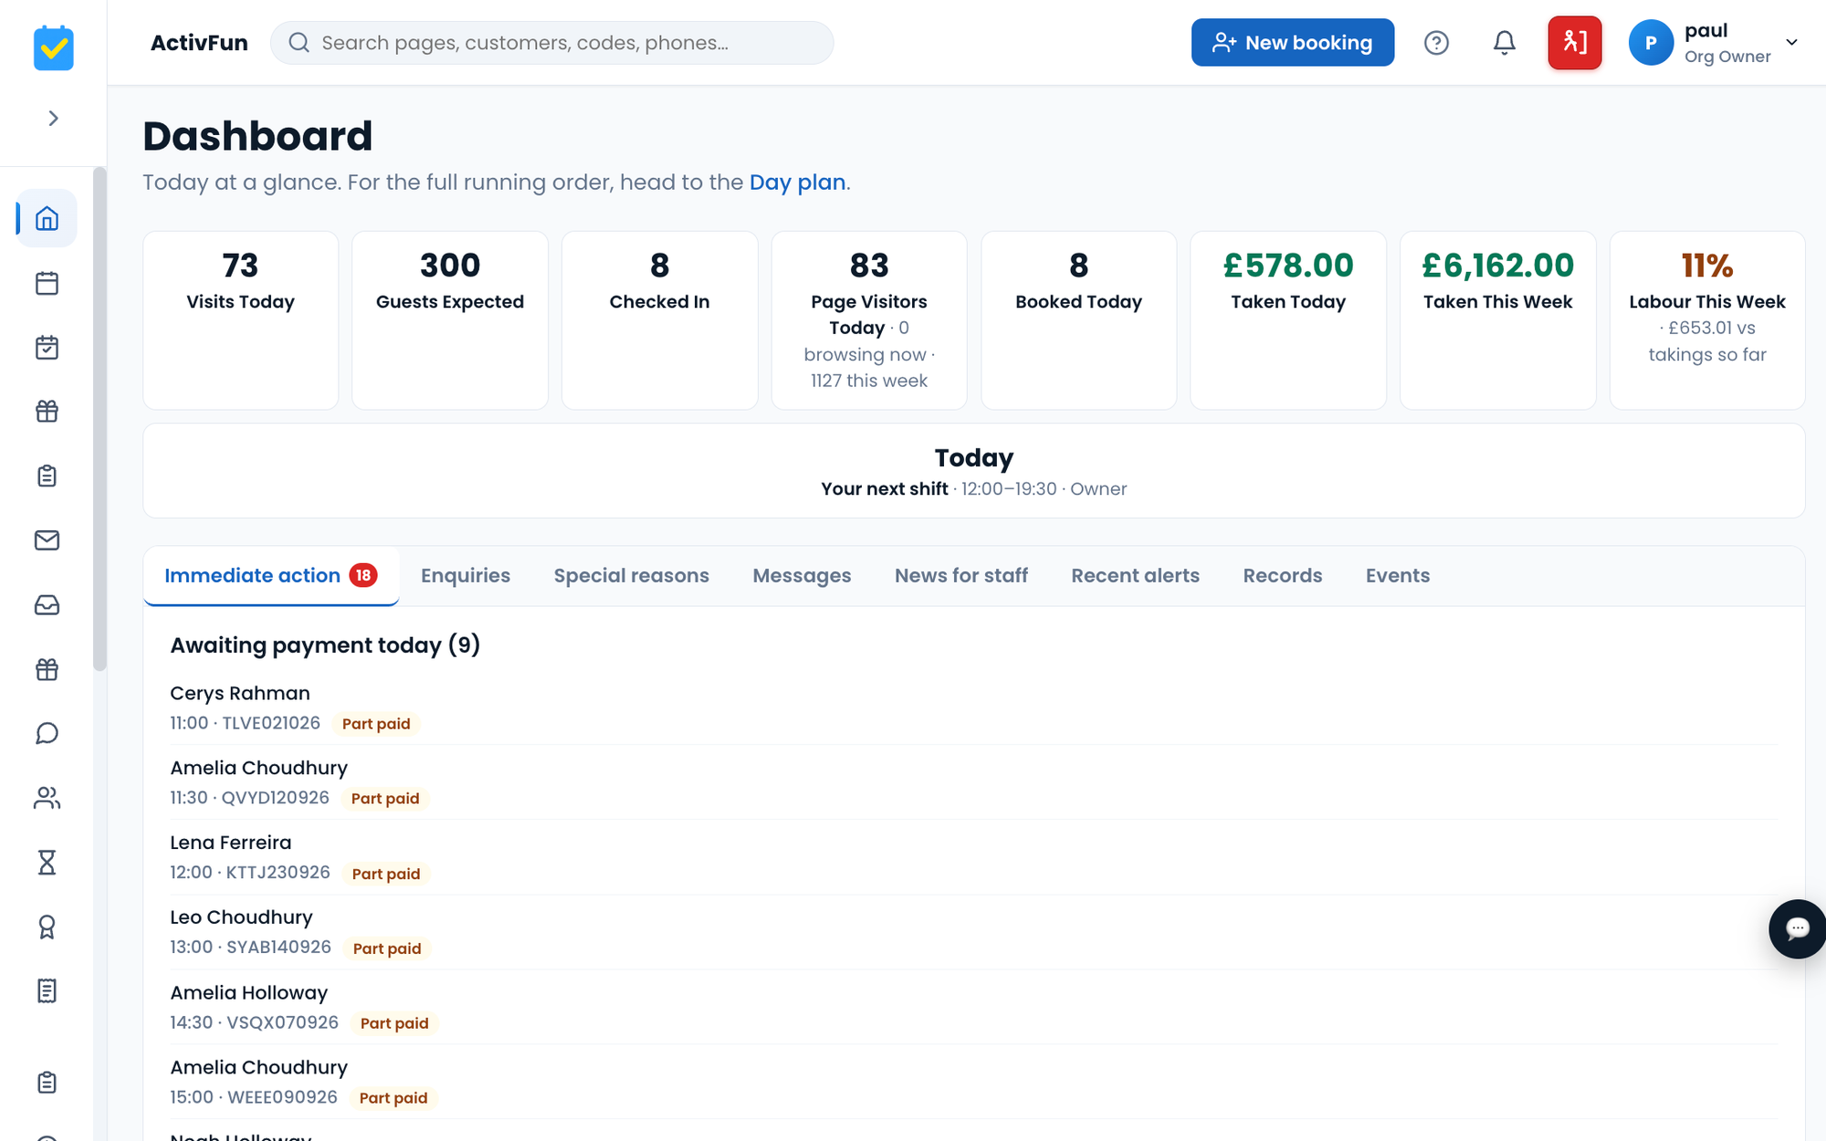
Task: Click the New booking button
Action: [x=1292, y=43]
